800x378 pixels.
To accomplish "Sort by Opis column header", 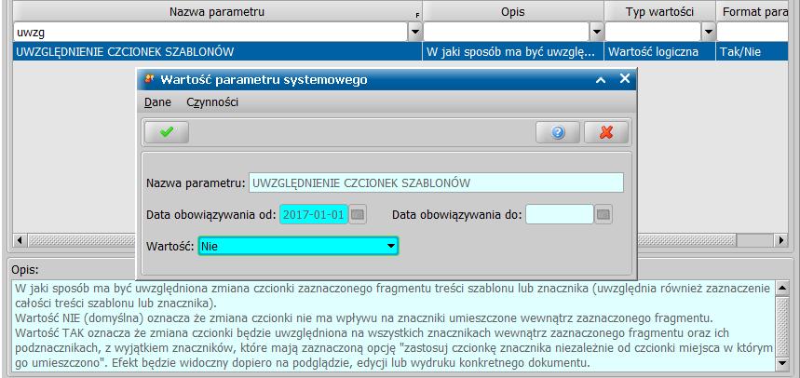I will click(x=513, y=12).
